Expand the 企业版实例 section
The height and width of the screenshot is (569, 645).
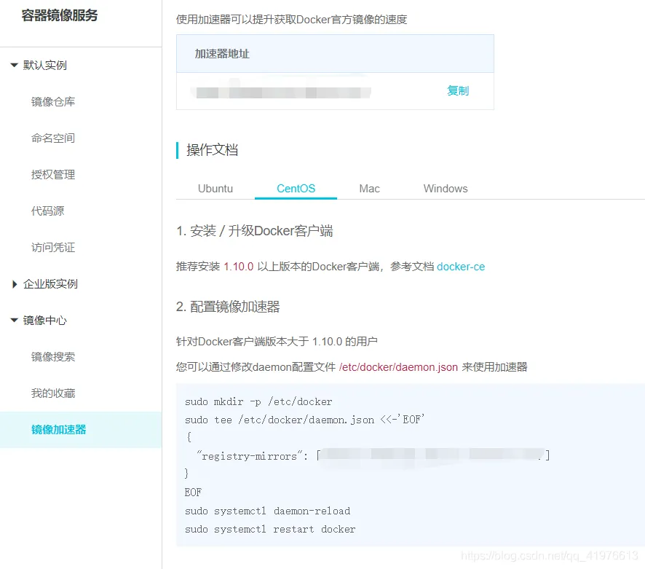point(51,284)
